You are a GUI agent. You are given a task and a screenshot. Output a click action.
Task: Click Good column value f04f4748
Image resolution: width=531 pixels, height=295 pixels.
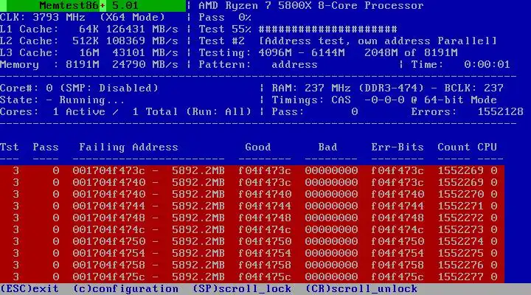[x=265, y=218]
